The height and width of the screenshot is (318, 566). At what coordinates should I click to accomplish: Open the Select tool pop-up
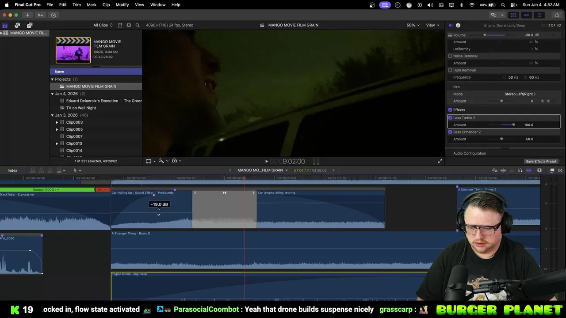tap(77, 170)
